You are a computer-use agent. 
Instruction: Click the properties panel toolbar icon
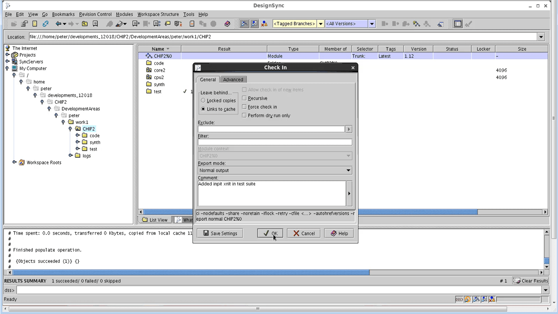tap(458, 24)
